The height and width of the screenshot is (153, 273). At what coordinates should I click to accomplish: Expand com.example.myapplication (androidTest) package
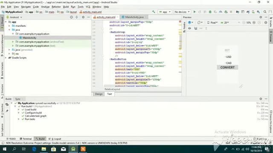(13, 42)
